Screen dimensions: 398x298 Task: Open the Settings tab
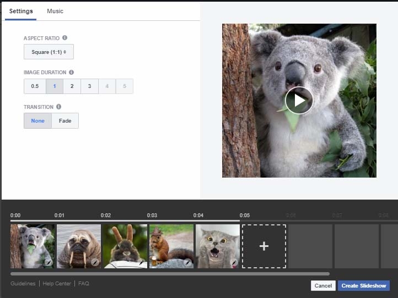click(x=21, y=11)
